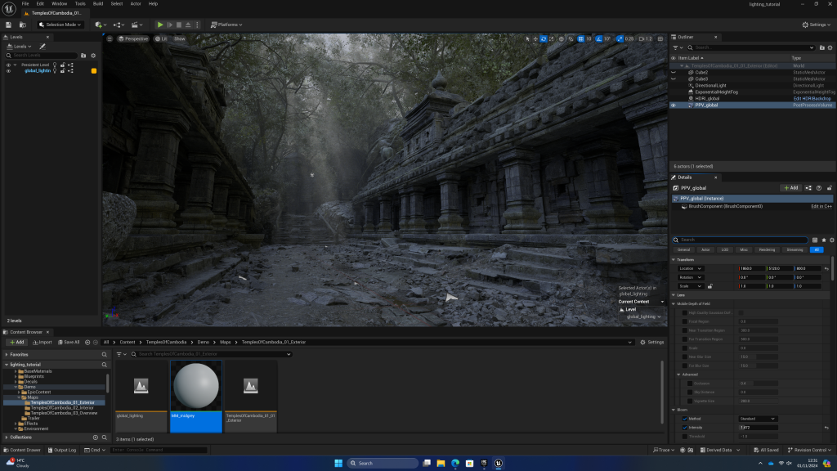Toggle the Bloom Intensity override checkbox
The width and height of the screenshot is (837, 471).
pos(685,428)
